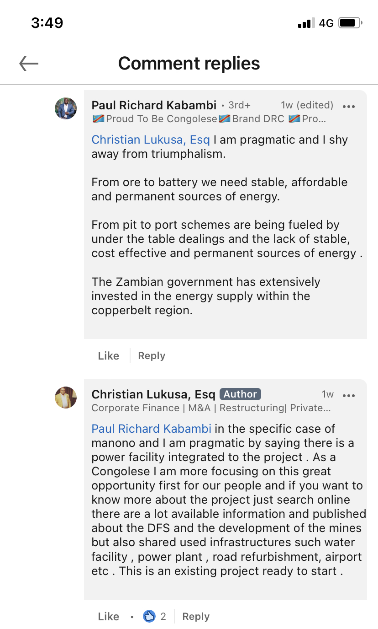378x629 pixels.
Task: Like Christian Lukusa's comment
Action: click(109, 617)
